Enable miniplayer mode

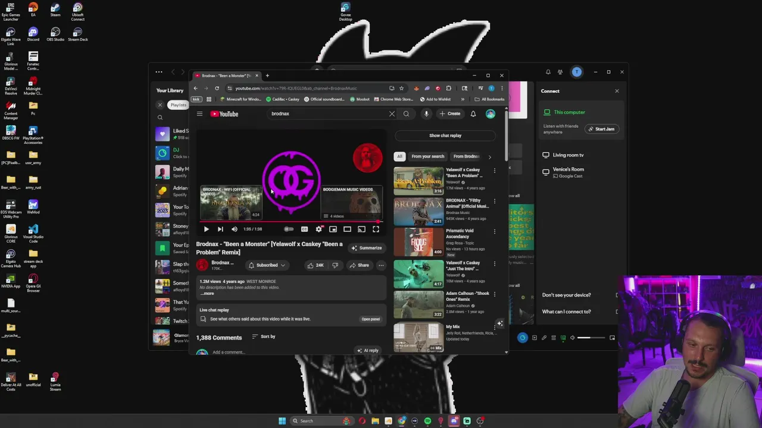click(333, 229)
